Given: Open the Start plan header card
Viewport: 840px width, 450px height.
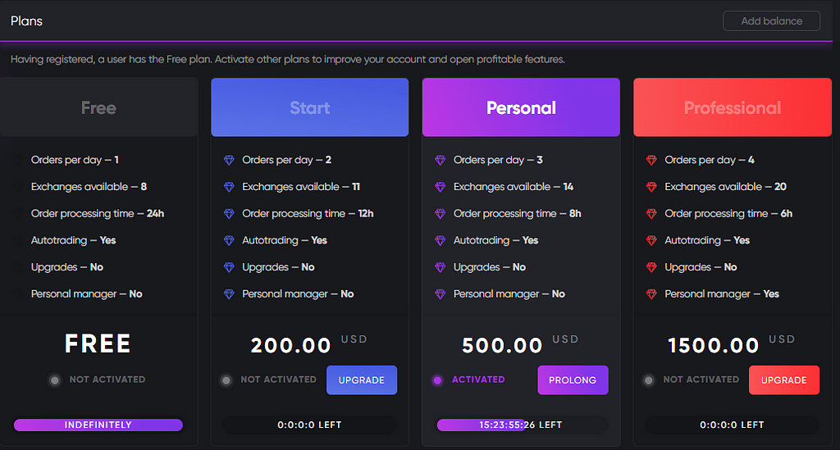Looking at the screenshot, I should 309,107.
